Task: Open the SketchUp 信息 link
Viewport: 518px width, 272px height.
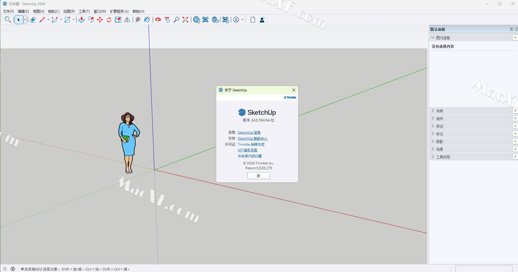Action: point(249,133)
